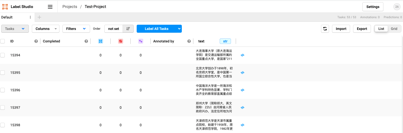This screenshot has height=133, width=403.
Task: Open task row ID 15397
Action: click(x=15, y=108)
